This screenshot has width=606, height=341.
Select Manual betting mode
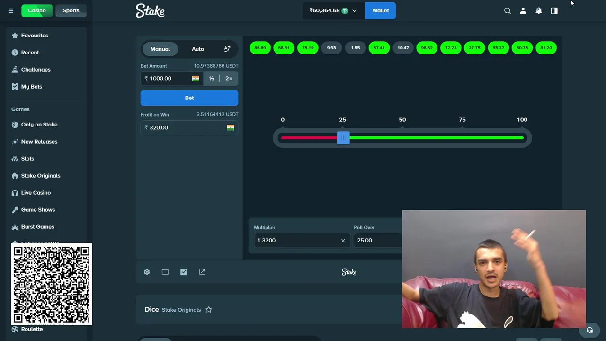coord(160,49)
